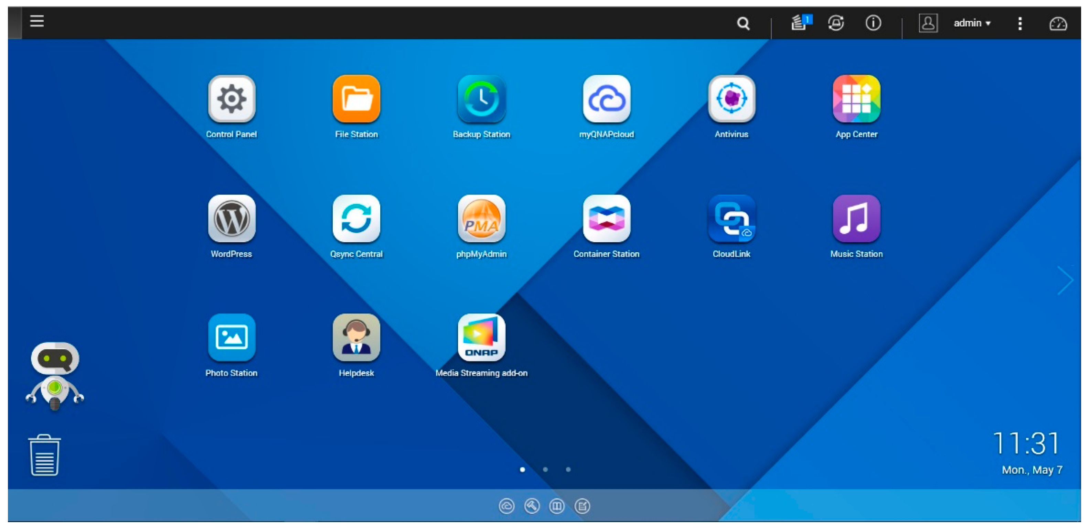Switch to the second desktop page dot
Viewport: 1088px width, 530px height.
545,469
